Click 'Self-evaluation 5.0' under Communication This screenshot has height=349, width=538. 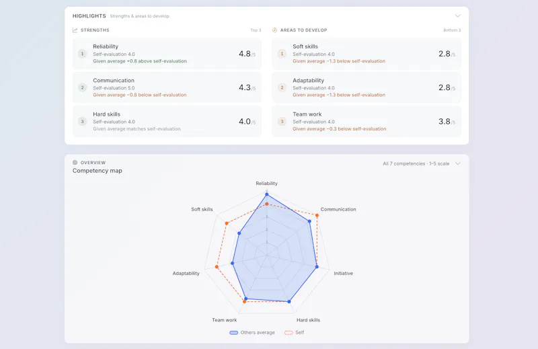(114, 88)
